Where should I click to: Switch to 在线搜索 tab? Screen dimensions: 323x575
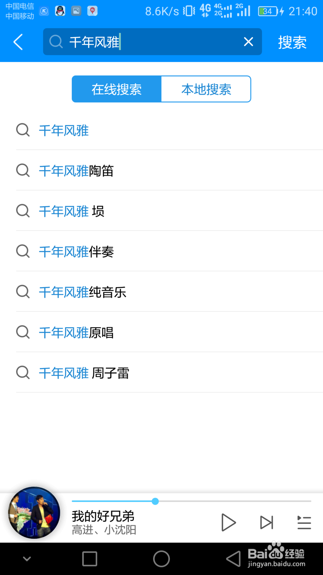click(117, 89)
